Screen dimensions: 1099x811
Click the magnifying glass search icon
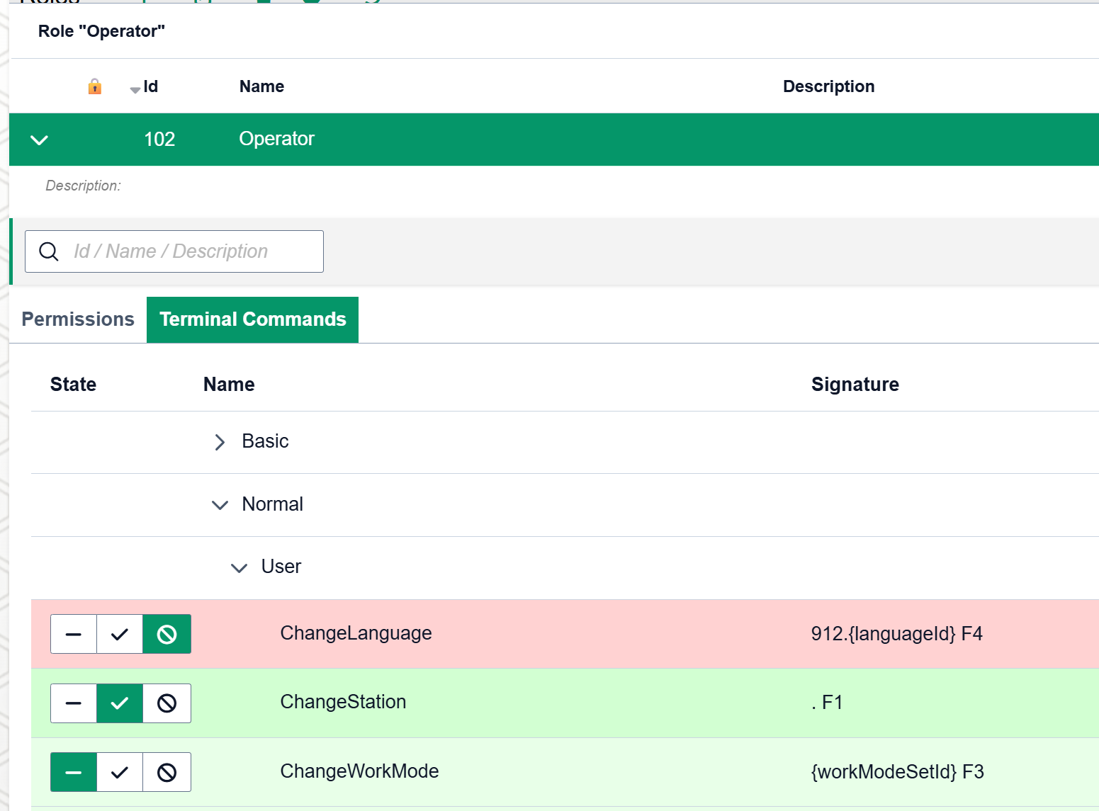49,251
